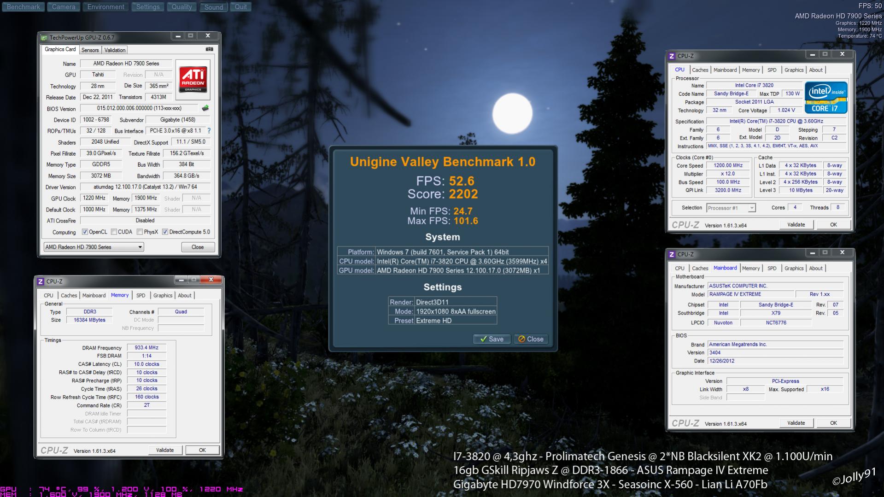Click Validate in top-right CPU-Z CPU window
Screen dimensions: 884x497
click(x=796, y=225)
